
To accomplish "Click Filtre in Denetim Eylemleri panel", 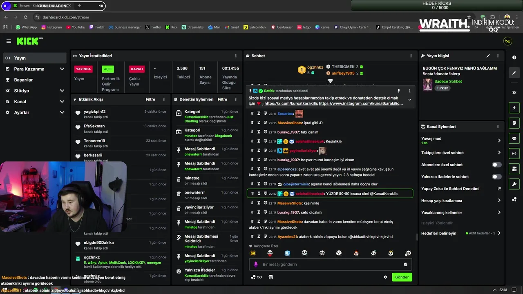I will pyautogui.click(x=222, y=99).
